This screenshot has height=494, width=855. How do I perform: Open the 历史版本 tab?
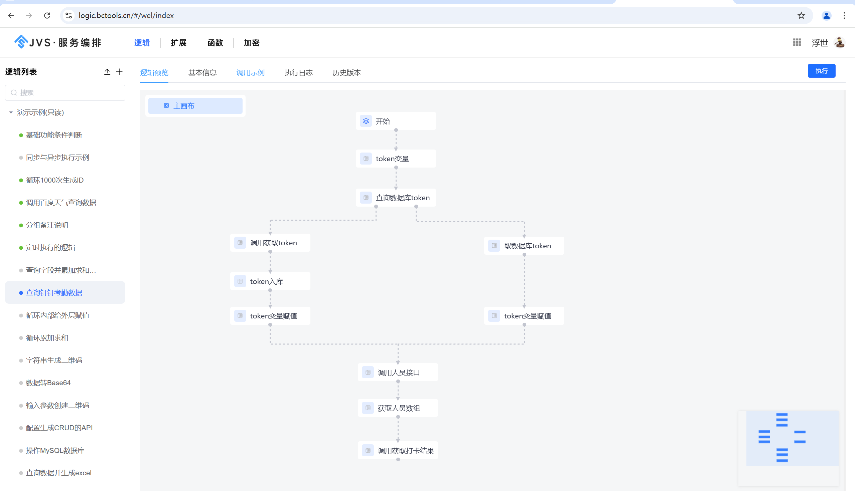[346, 72]
